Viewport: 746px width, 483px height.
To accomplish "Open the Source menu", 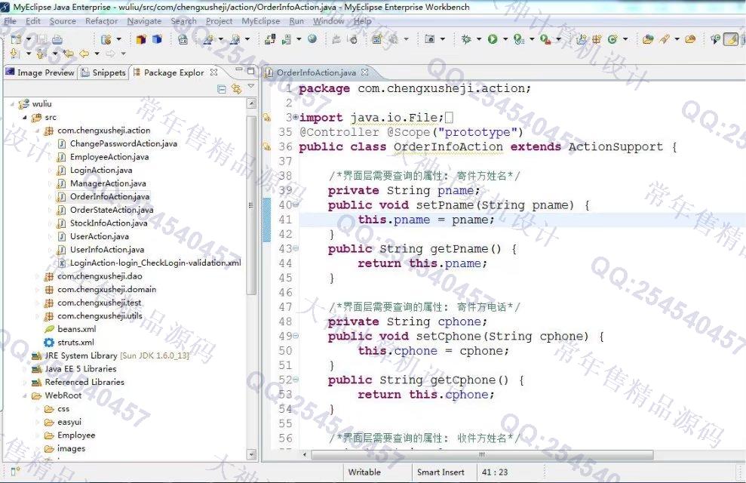I will pyautogui.click(x=63, y=21).
